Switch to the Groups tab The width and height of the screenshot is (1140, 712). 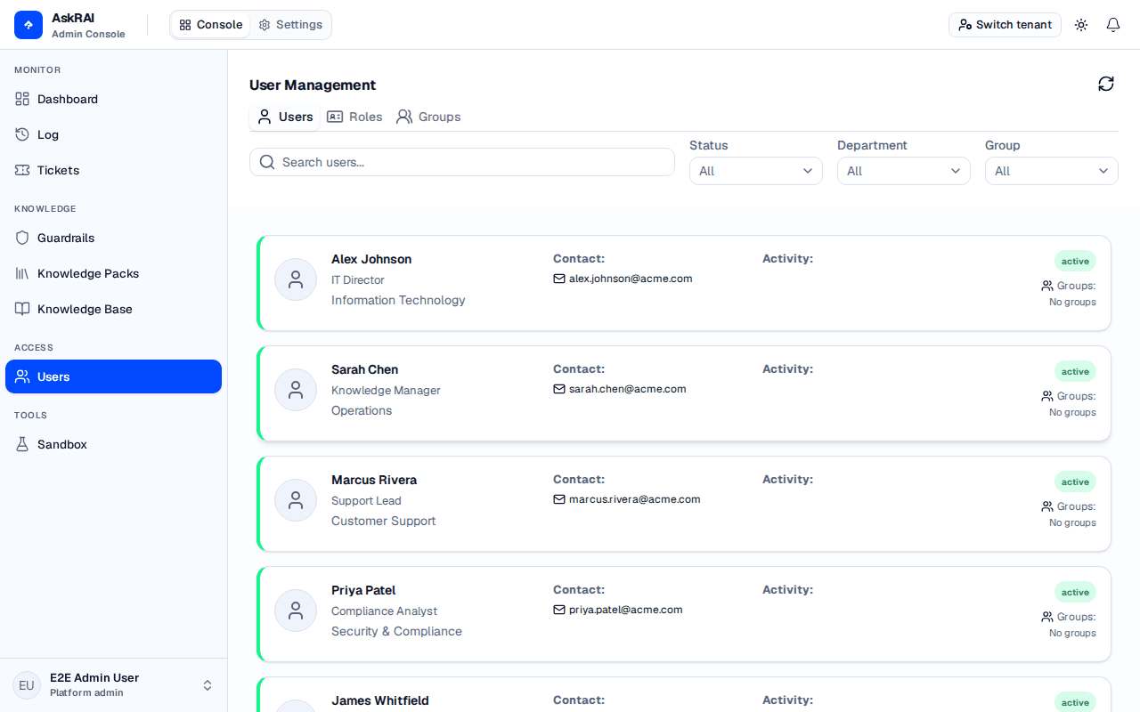(428, 117)
